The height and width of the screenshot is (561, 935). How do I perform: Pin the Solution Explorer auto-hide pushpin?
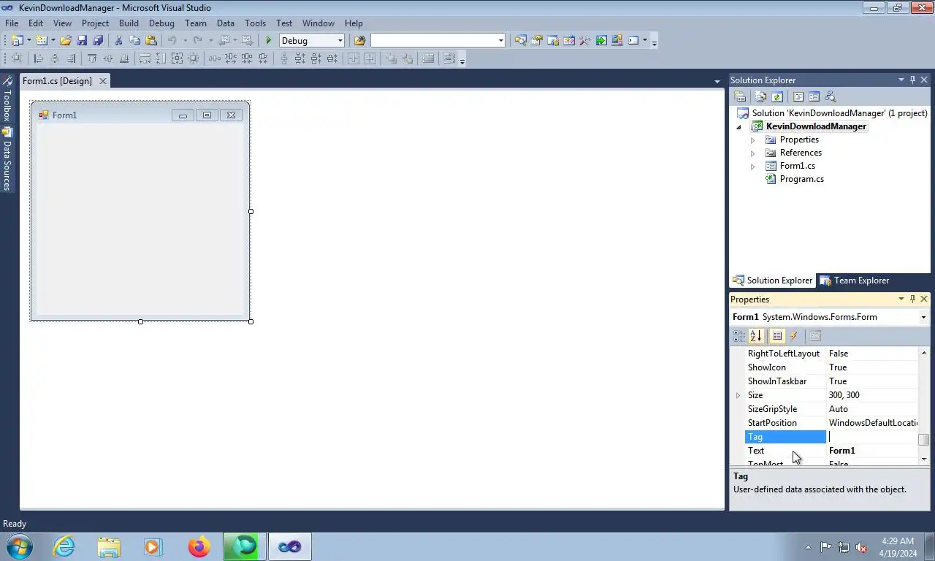point(912,80)
